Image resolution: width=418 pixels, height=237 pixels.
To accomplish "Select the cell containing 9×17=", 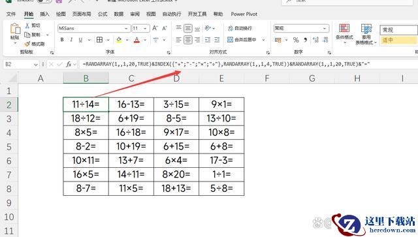I will point(176,133).
